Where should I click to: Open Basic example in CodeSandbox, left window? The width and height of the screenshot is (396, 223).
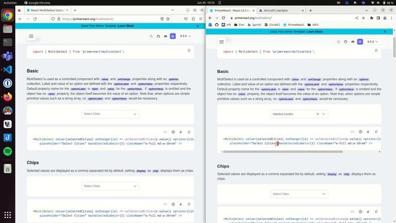tap(173, 132)
